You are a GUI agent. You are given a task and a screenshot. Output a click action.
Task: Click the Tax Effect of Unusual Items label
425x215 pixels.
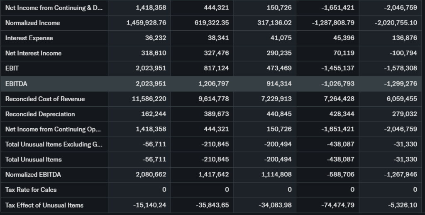44,205
